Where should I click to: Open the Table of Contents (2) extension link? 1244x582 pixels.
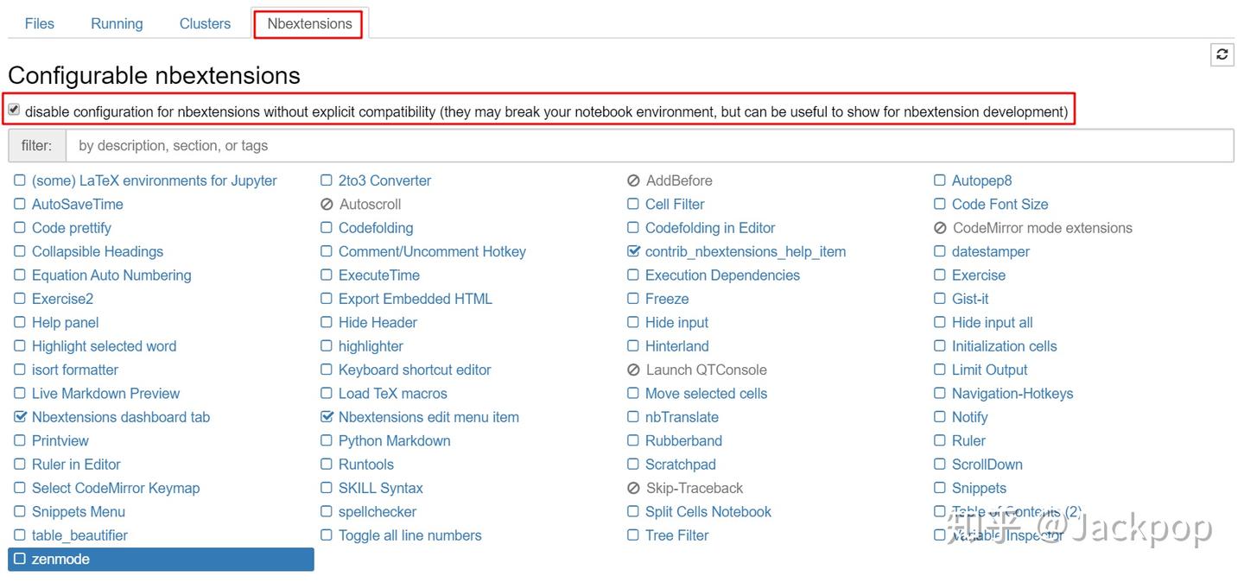click(1016, 512)
